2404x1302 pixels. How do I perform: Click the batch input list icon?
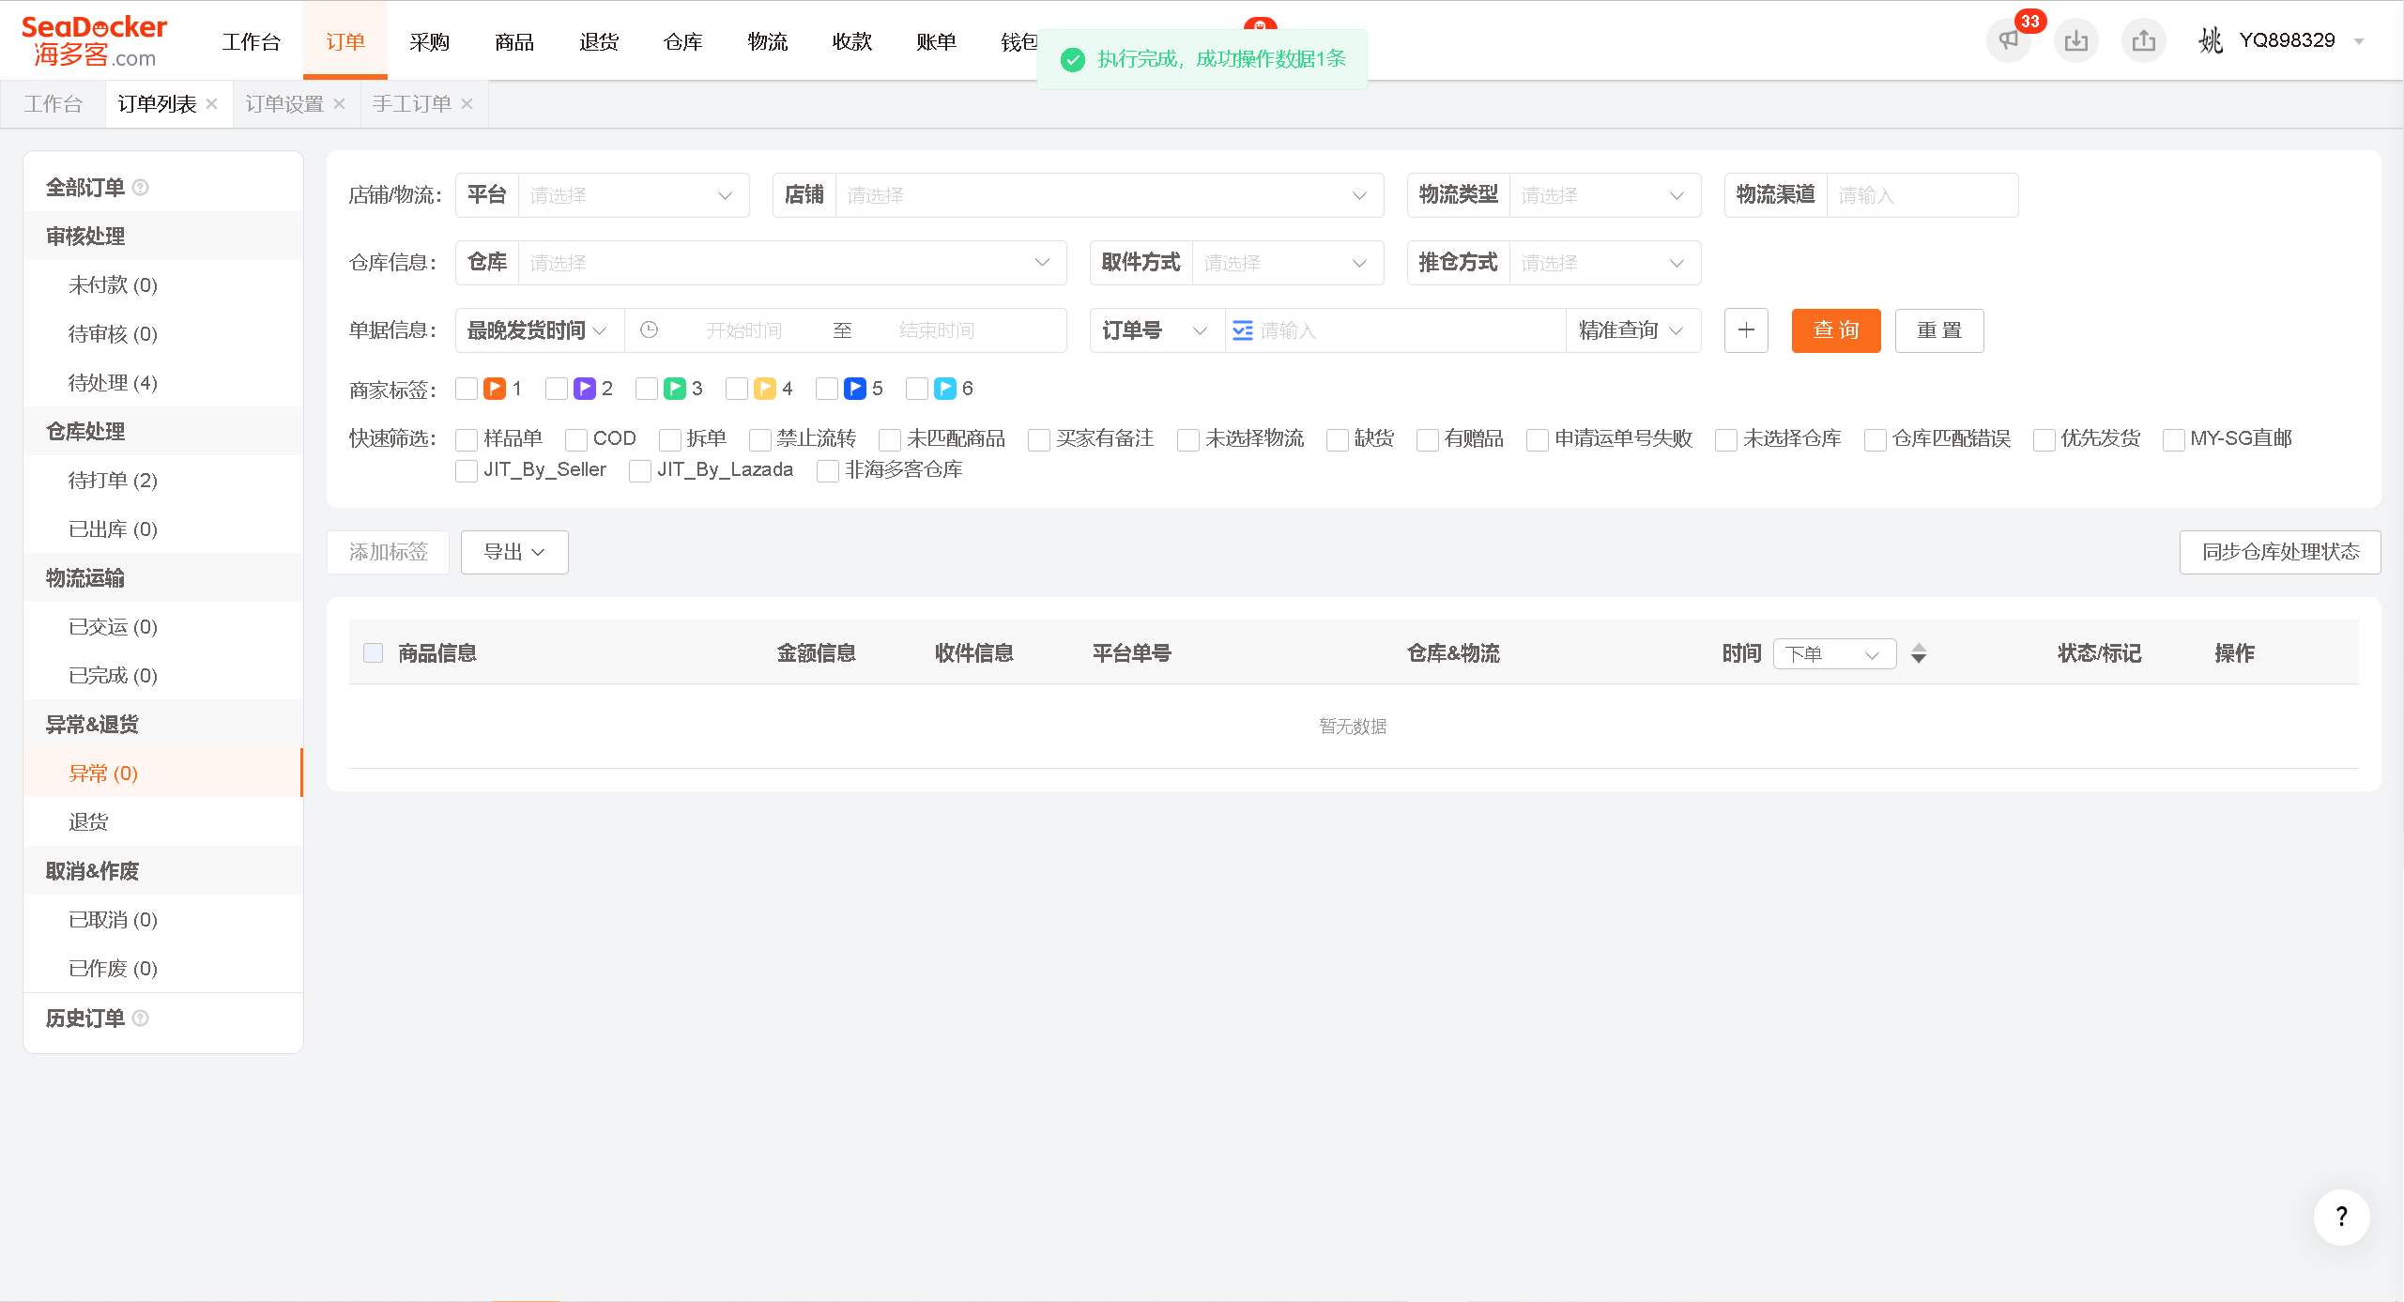click(x=1242, y=330)
